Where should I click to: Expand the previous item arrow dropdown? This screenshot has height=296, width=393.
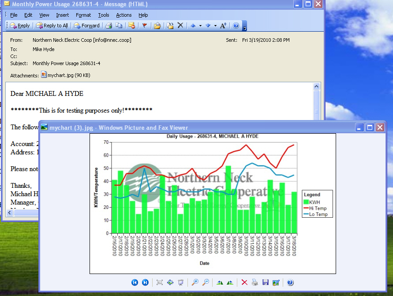coord(200,26)
